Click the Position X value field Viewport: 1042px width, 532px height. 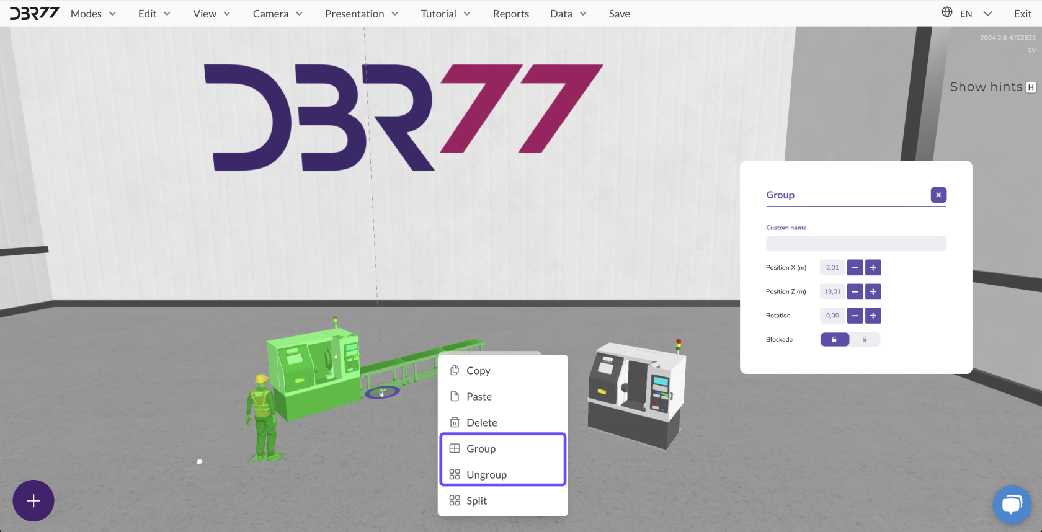(x=832, y=268)
